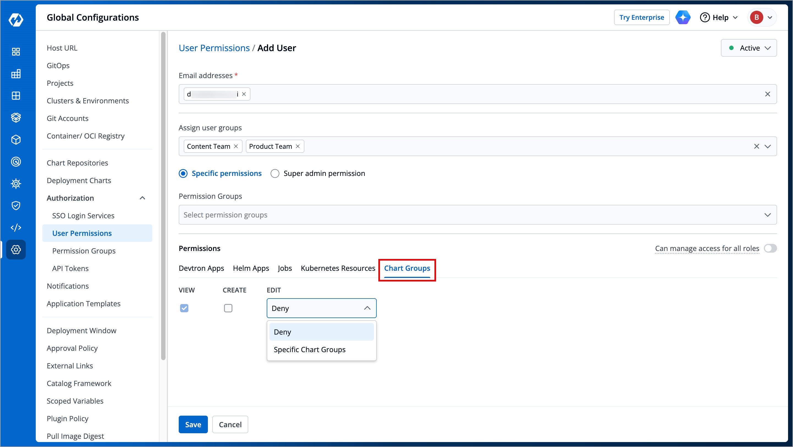This screenshot has height=447, width=793.
Task: Open the stacked layers sidebar icon
Action: 16,118
